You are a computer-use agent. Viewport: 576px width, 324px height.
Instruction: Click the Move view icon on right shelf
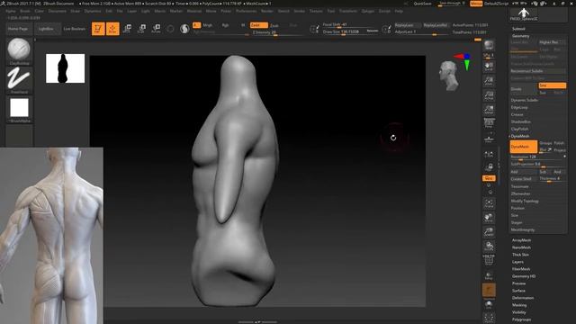(489, 218)
